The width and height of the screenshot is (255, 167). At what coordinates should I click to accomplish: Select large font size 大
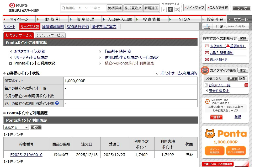pyautogui.click(x=177, y=10)
